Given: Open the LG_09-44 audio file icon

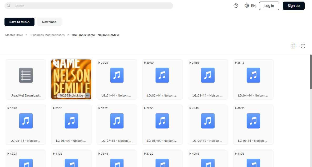Looking at the screenshot, I should pyautogui.click(x=208, y=121).
